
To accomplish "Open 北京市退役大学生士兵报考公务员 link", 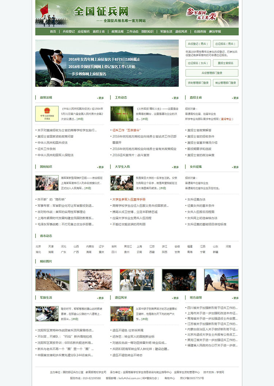I will pos(213,334).
